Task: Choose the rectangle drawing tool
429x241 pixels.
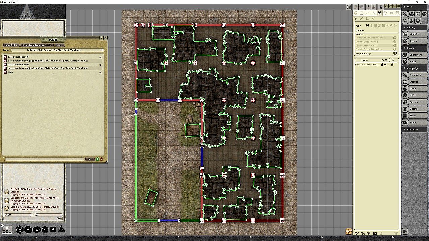Action: pyautogui.click(x=368, y=19)
